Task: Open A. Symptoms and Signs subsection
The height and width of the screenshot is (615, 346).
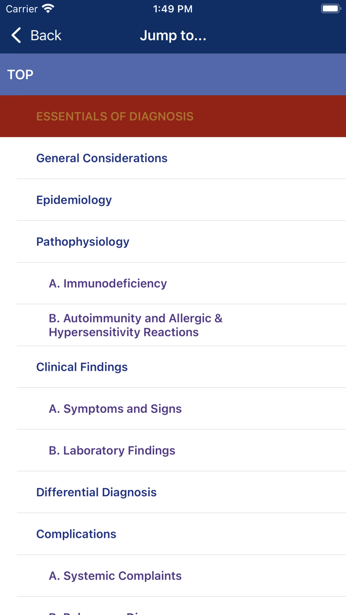Action: tap(115, 409)
